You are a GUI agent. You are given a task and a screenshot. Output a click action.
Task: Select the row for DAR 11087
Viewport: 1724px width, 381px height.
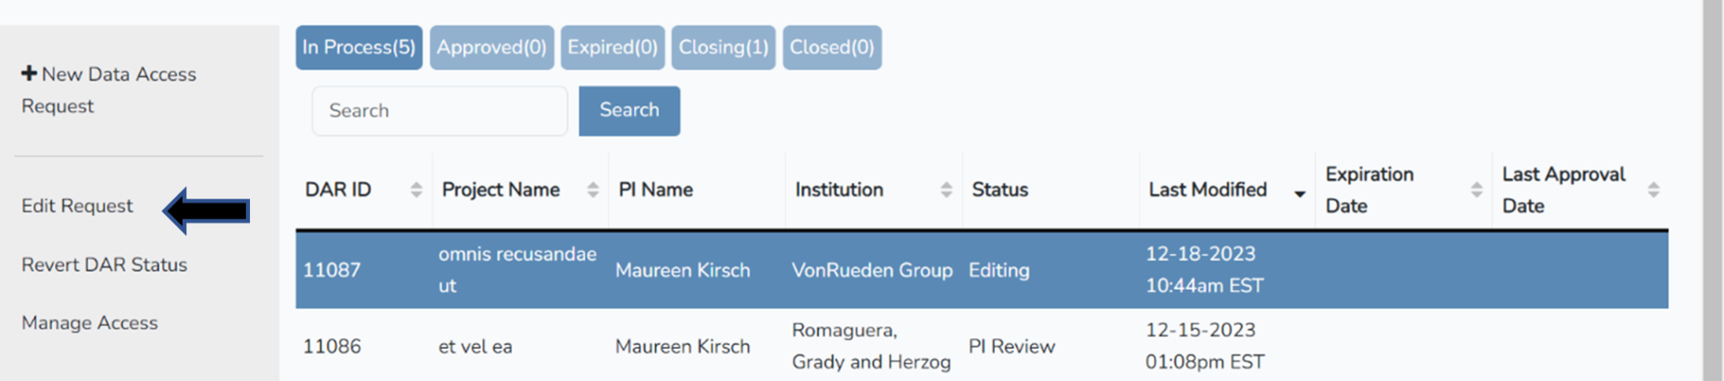pos(331,270)
